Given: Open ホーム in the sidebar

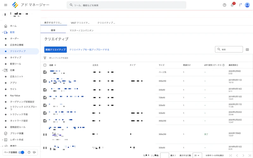Looking at the screenshot, I should 13,26.
